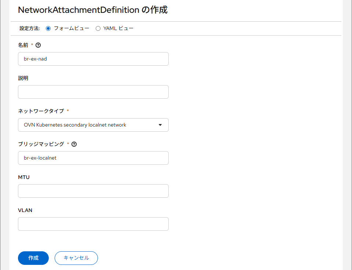Focus the ブリッジマッピング field with br-ex-localnet
The image size is (352, 270).
click(93, 158)
